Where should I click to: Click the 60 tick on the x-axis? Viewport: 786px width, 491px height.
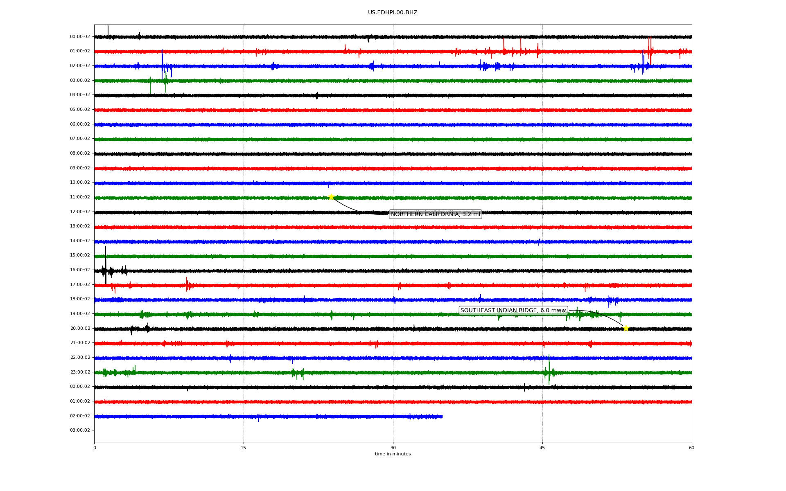tap(691, 448)
